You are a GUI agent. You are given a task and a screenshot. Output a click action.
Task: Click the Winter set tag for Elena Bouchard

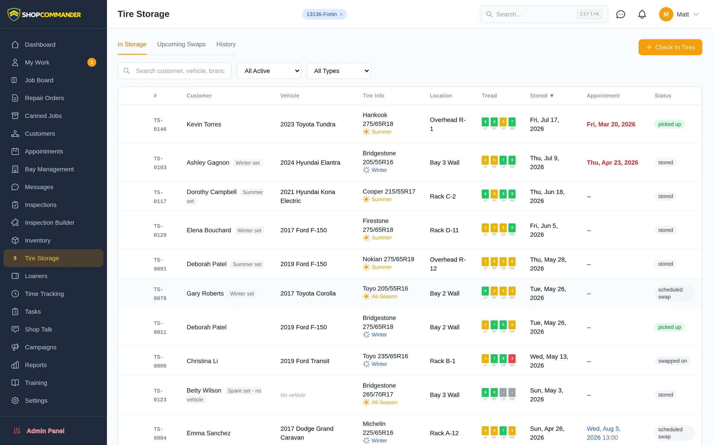click(x=249, y=231)
